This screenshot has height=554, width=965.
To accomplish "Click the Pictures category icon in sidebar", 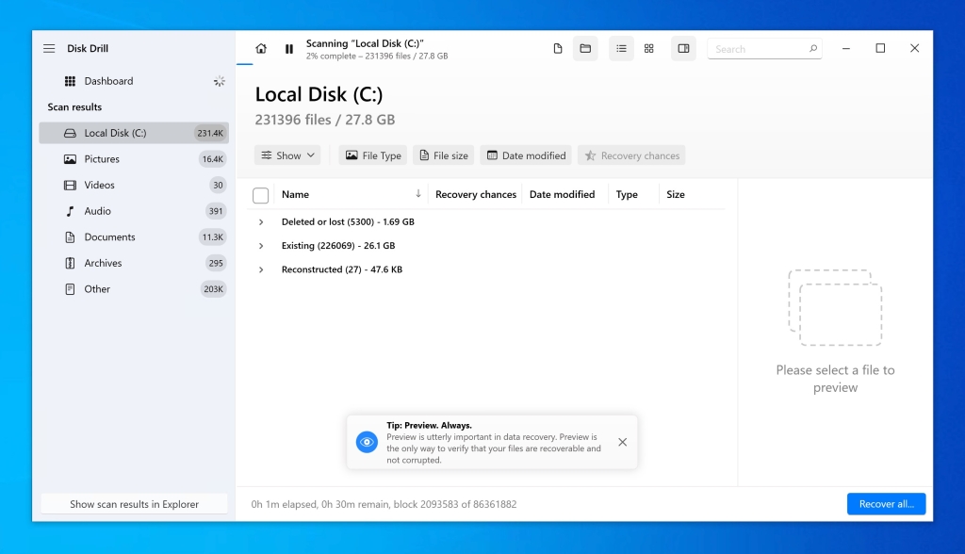I will click(70, 158).
